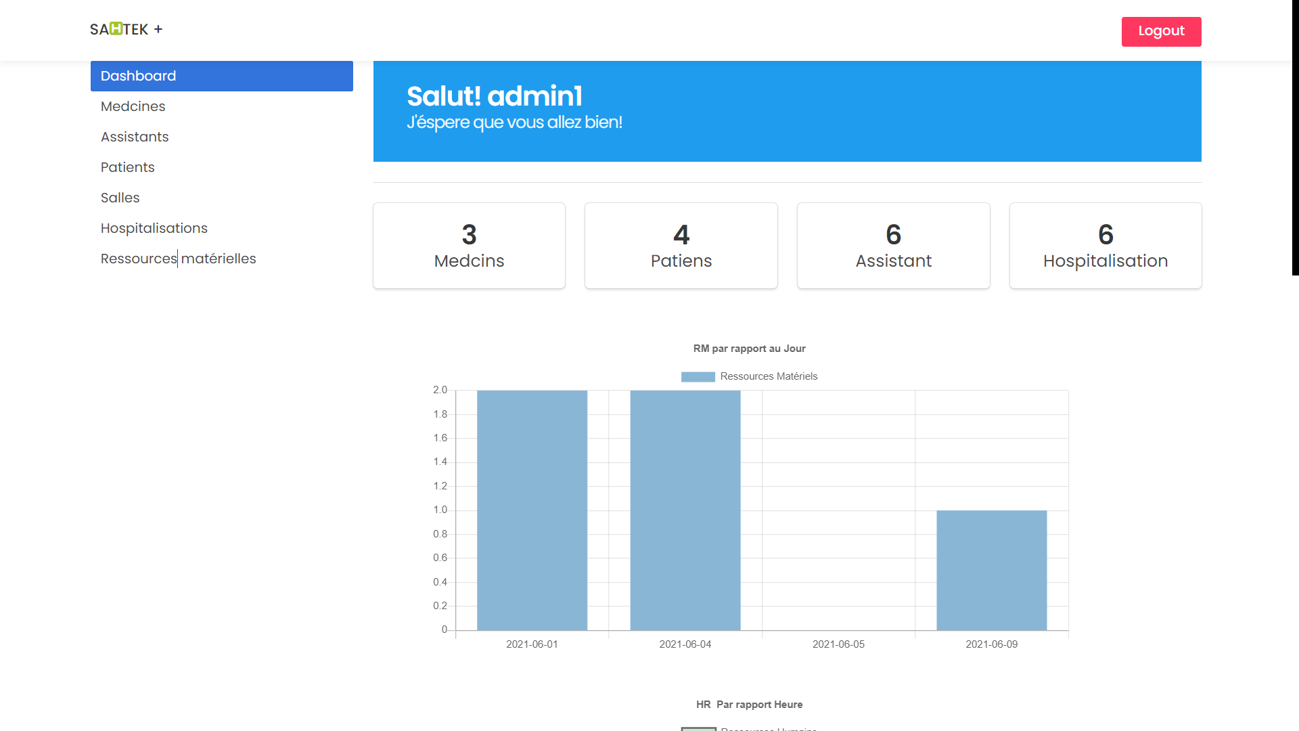
Task: Click the Assistant stat card showing 6
Action: click(893, 245)
